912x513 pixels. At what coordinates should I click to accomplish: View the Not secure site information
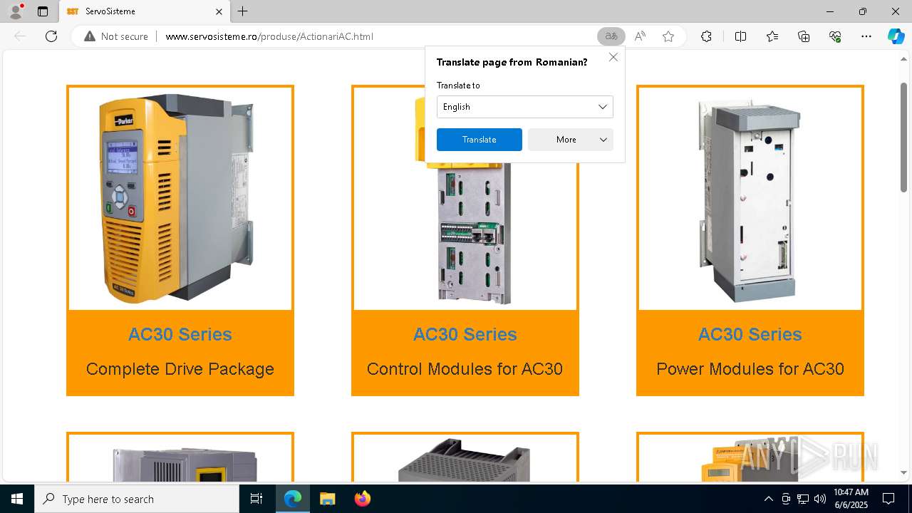(116, 36)
